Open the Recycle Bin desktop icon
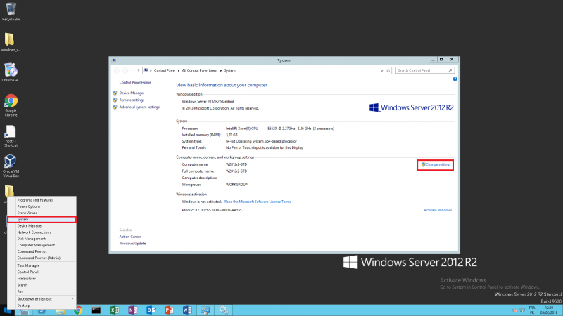The image size is (563, 316). coord(11,11)
